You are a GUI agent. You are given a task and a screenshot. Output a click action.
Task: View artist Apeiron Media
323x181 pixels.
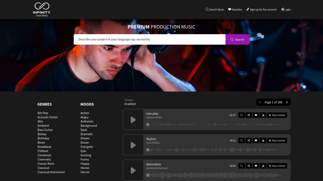154,117
